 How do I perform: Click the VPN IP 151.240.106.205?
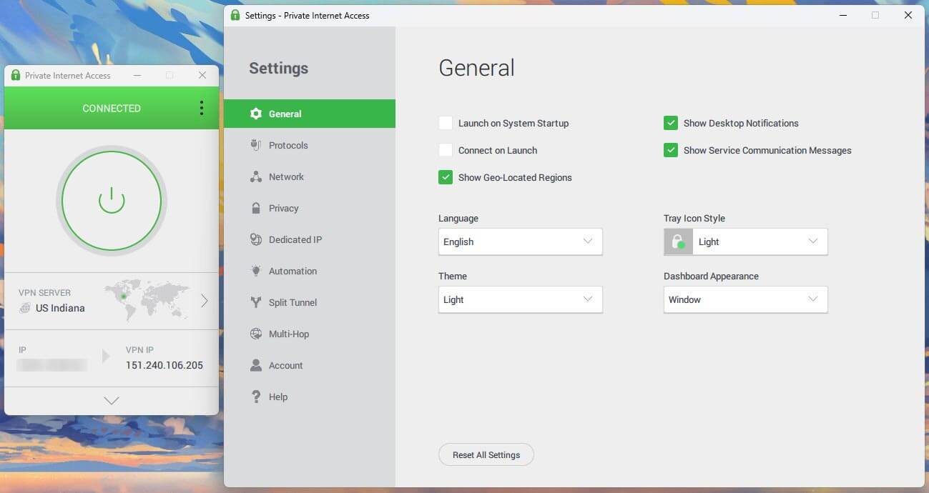pos(164,365)
